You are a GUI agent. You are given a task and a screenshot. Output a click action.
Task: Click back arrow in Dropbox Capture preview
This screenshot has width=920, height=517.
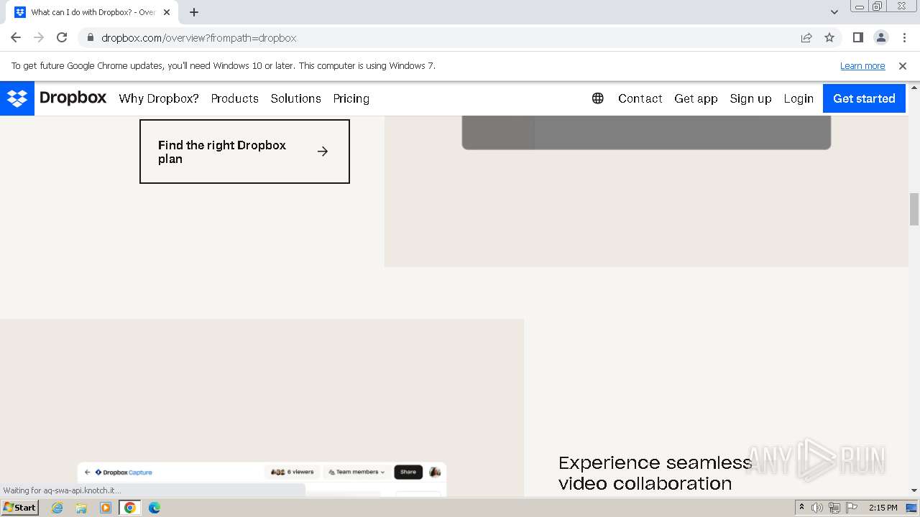click(88, 472)
